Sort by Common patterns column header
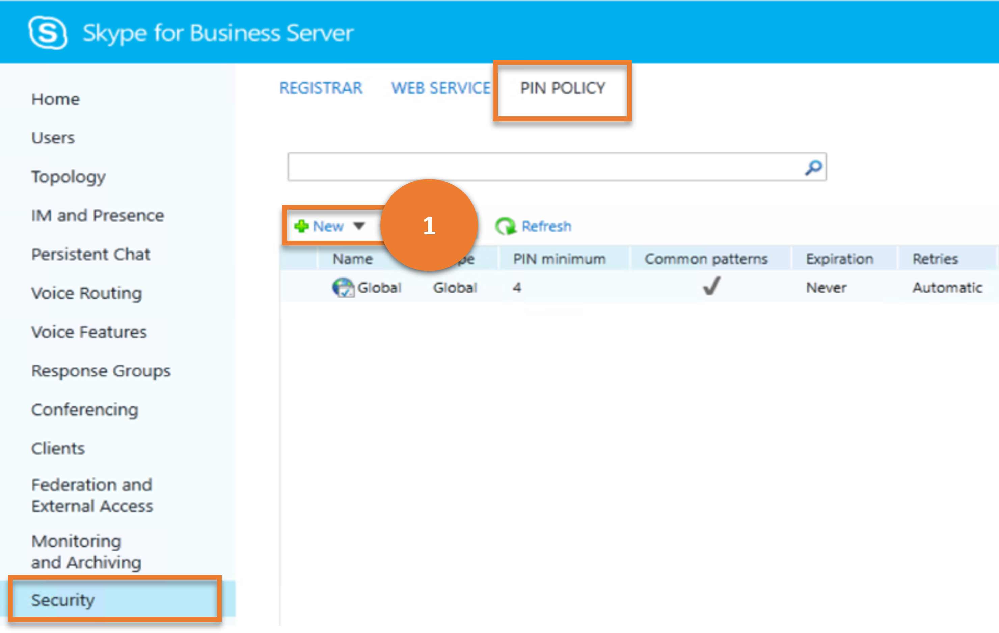The image size is (999, 633). pos(706,259)
